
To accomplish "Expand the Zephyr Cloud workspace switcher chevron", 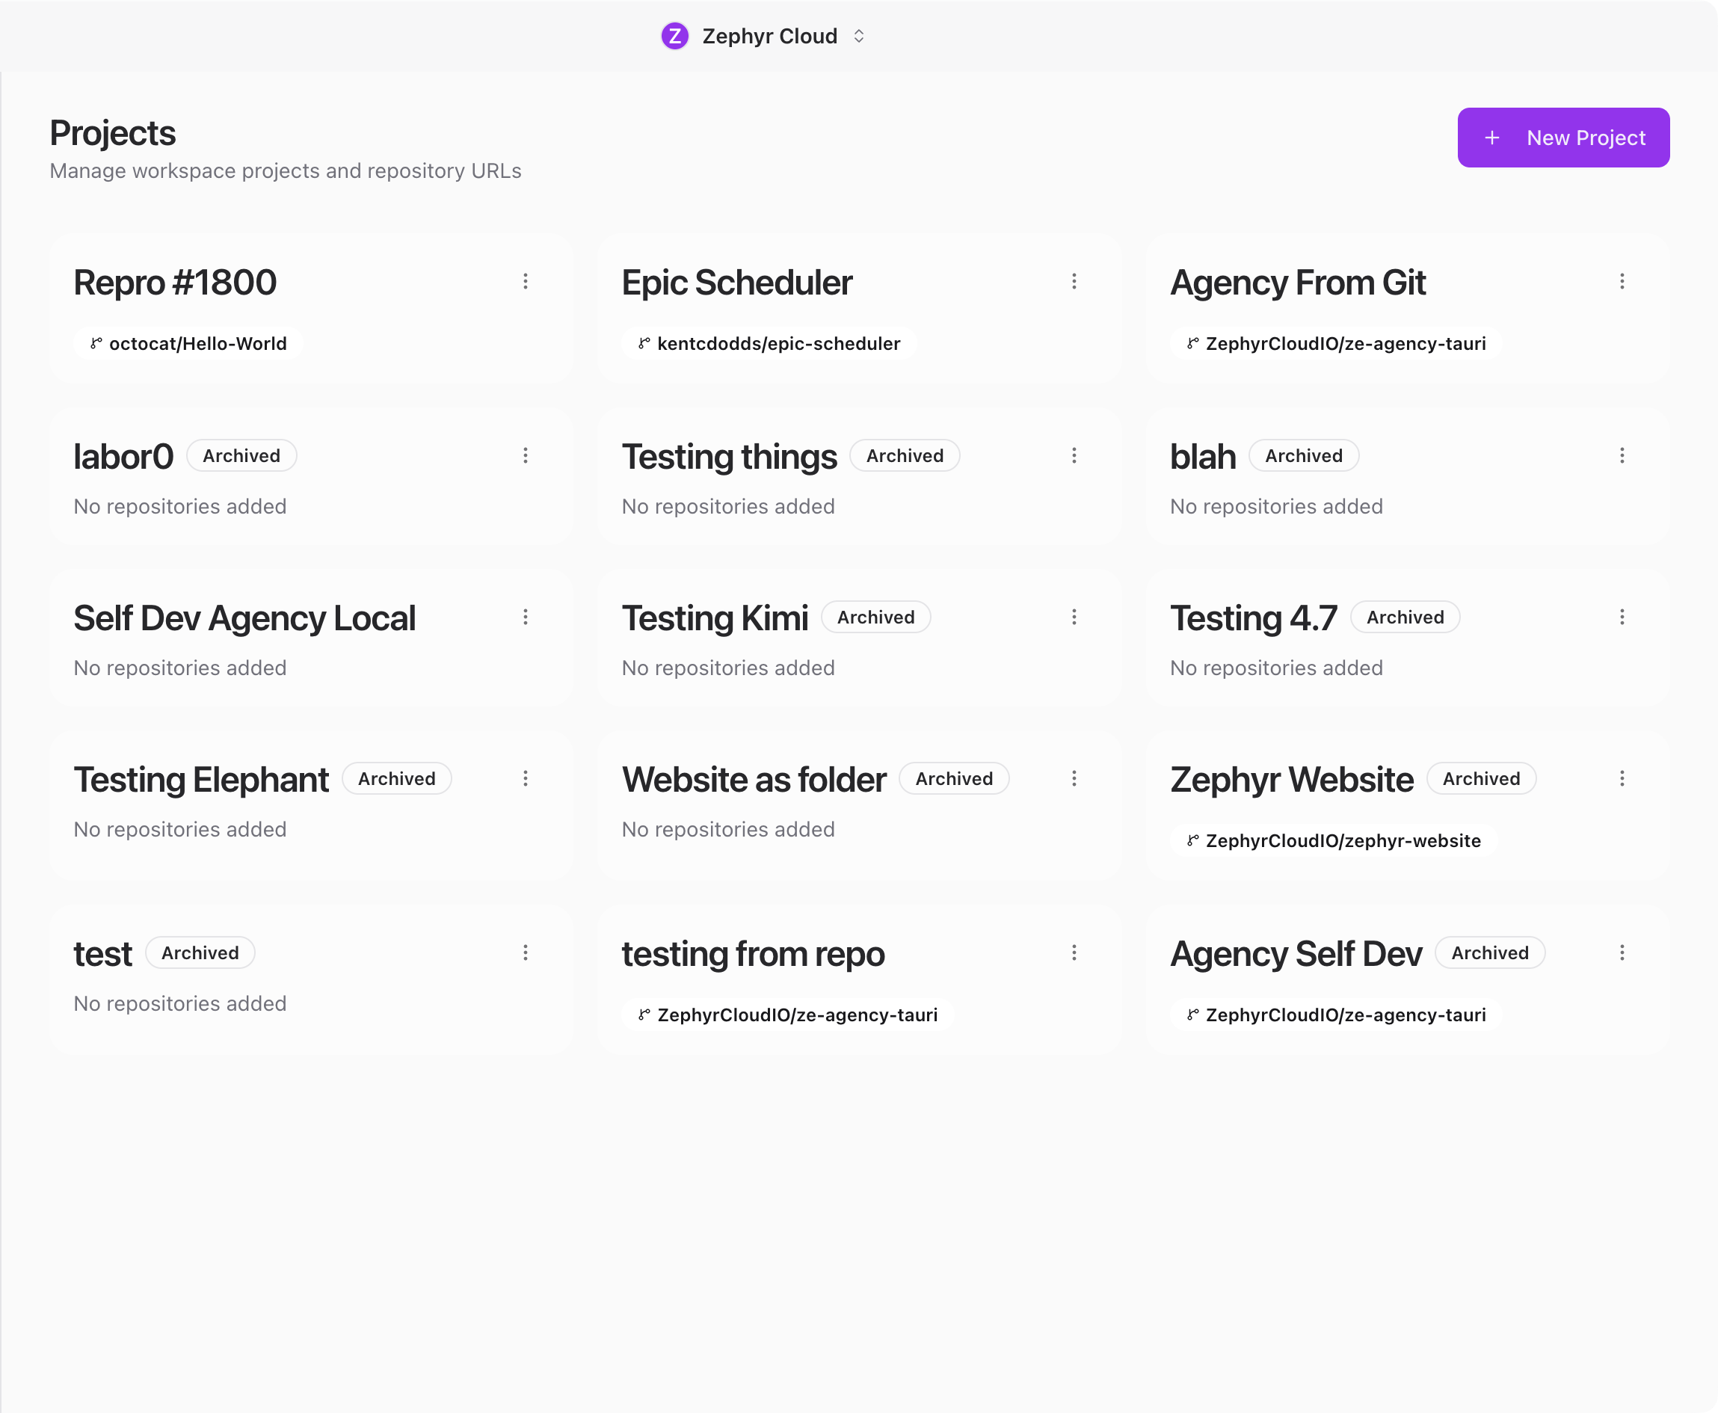I will [x=858, y=36].
